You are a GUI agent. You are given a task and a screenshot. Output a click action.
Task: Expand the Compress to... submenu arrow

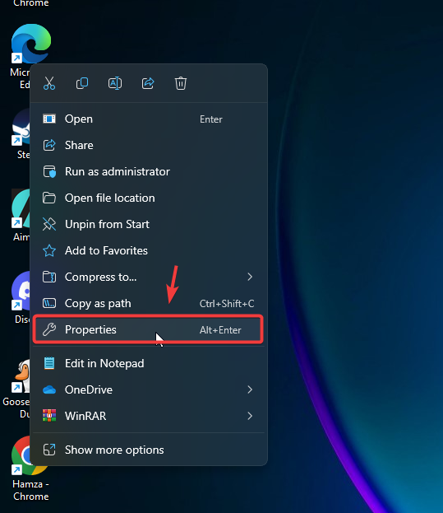[x=250, y=277]
